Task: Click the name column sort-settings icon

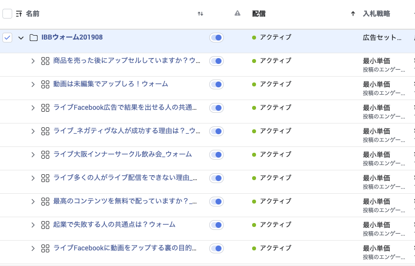Action: pyautogui.click(x=19, y=14)
